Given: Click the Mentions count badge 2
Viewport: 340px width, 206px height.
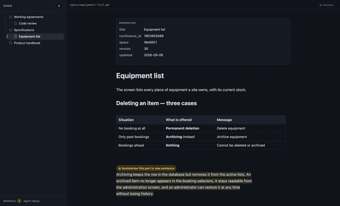Looking at the screenshot, I should pos(19,201).
